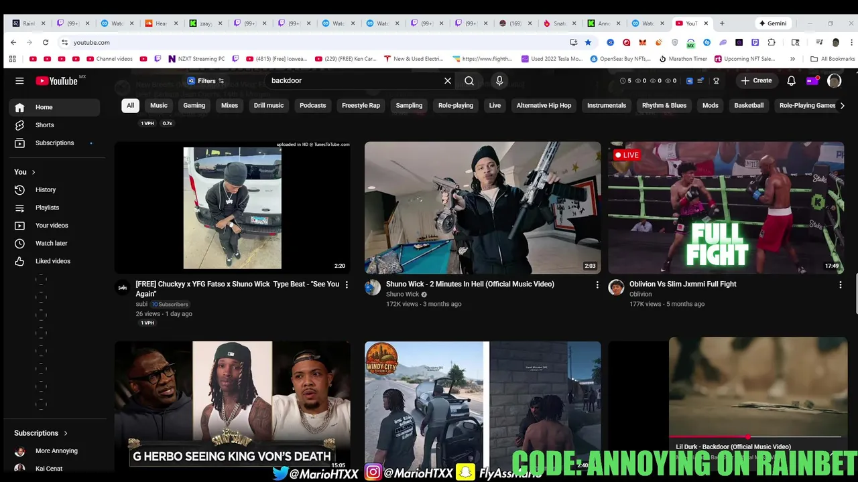Open Playlists in the sidebar
858x482 pixels.
pos(54,208)
